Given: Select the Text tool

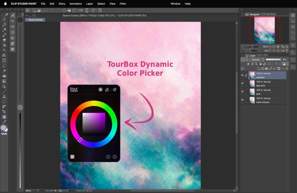Looking at the screenshot, I should pyautogui.click(x=4, y=97).
